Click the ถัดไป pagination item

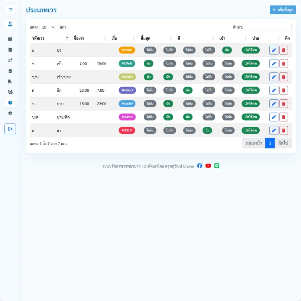283,143
